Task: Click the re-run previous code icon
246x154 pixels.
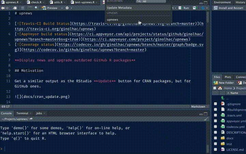Action: 195,8
